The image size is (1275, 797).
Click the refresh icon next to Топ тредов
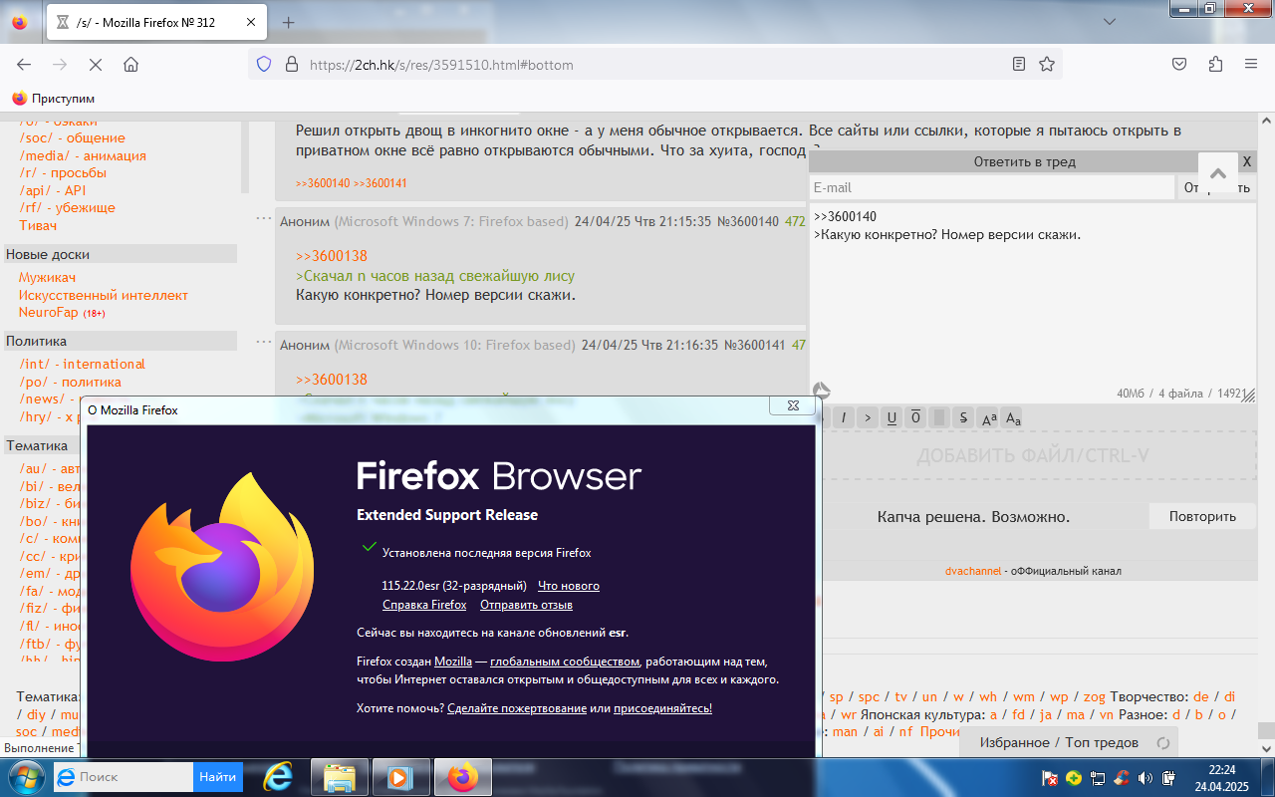click(x=1162, y=742)
